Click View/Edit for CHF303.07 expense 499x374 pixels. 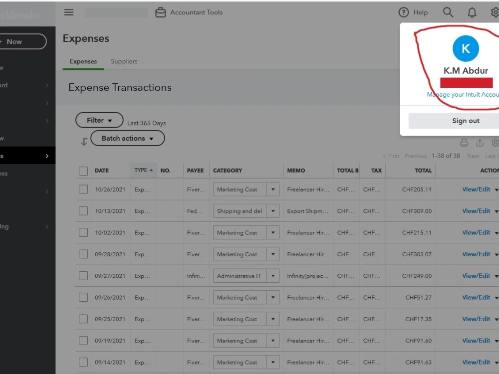pos(476,254)
